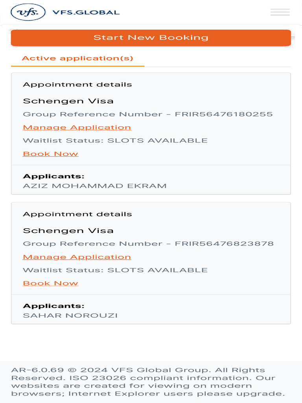Click Appointment details heading in Sahar's card

click(x=77, y=214)
